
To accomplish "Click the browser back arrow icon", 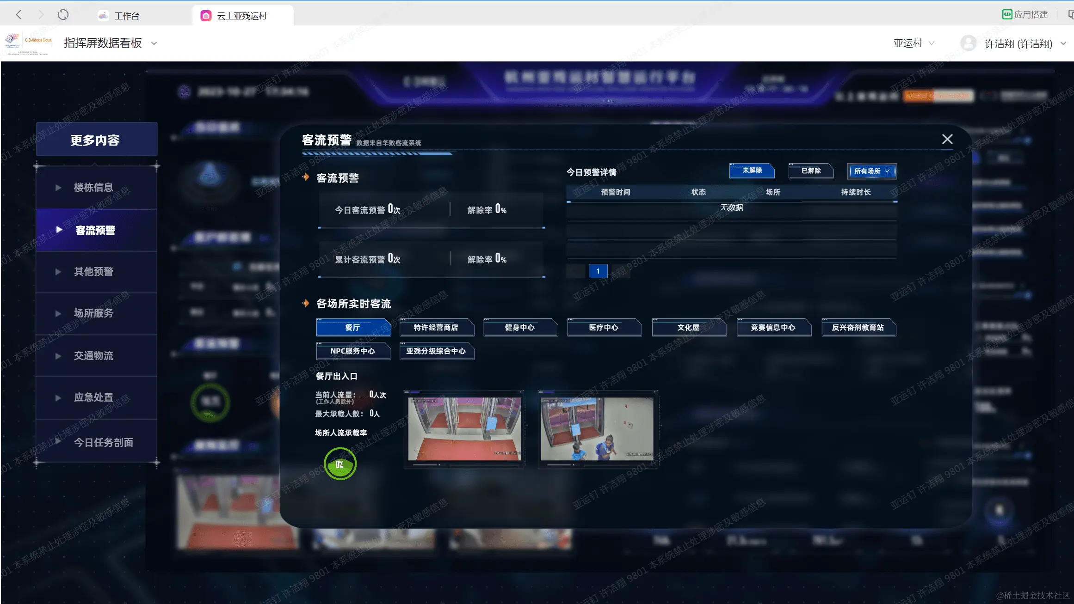I will [19, 15].
